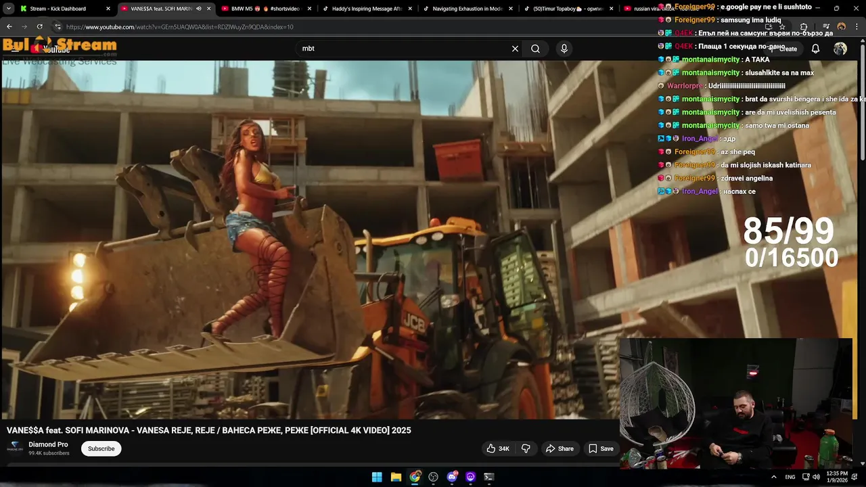This screenshot has width=866, height=487.
Task: Close the Stream - Kick Dashboard tab
Action: (108, 9)
